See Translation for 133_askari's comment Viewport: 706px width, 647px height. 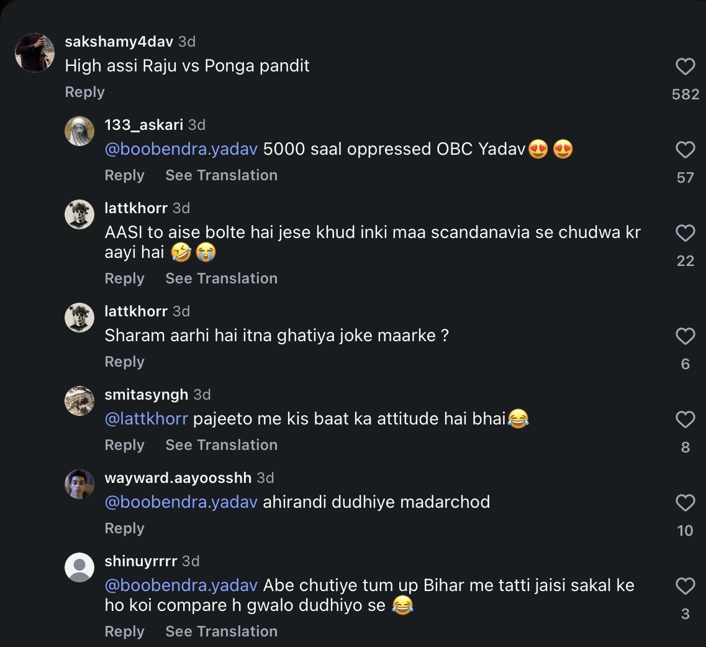(x=222, y=175)
